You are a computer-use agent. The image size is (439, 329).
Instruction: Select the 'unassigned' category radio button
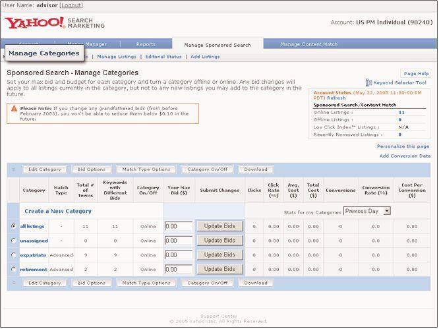pos(14,241)
